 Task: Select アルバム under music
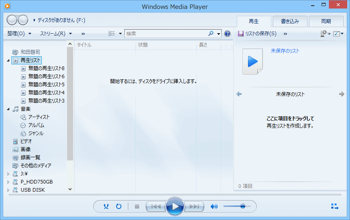tap(32, 125)
